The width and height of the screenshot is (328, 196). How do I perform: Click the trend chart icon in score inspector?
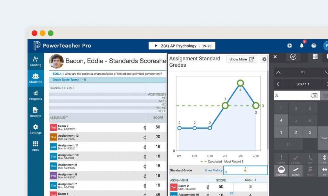click(293, 57)
